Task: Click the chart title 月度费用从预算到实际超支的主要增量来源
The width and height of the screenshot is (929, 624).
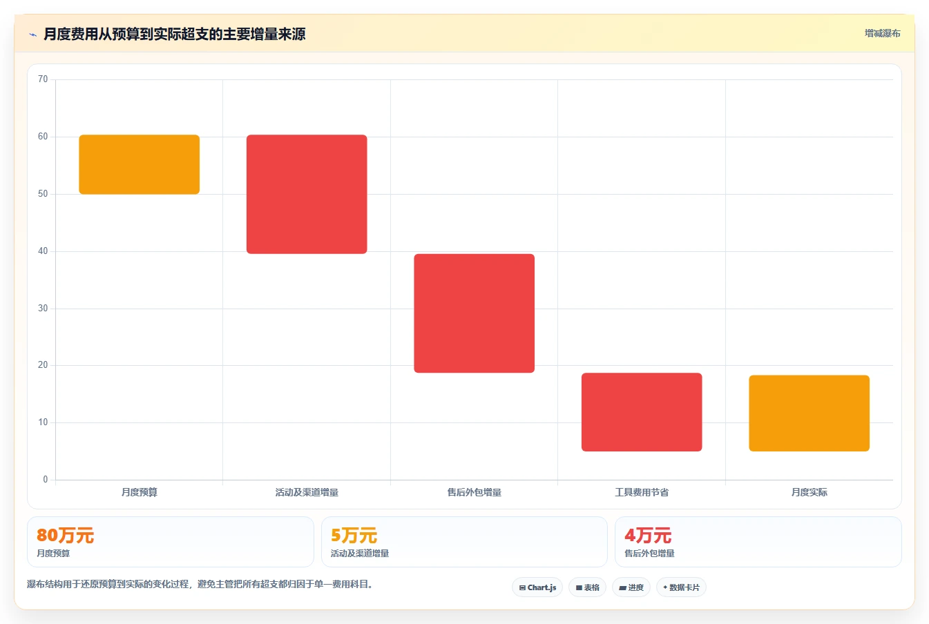Action: pyautogui.click(x=175, y=34)
